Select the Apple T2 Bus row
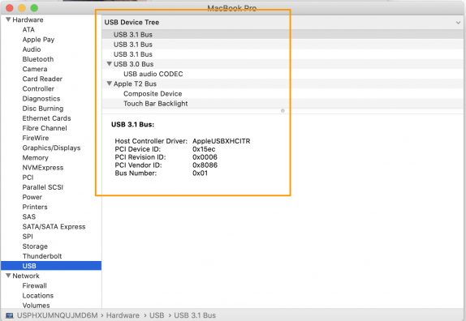 coord(283,83)
